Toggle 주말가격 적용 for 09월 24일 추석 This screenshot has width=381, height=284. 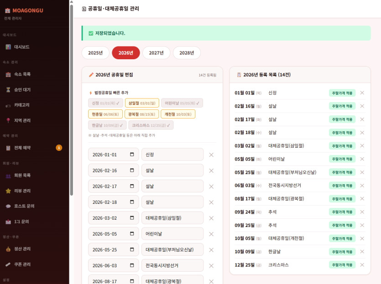tap(342, 212)
